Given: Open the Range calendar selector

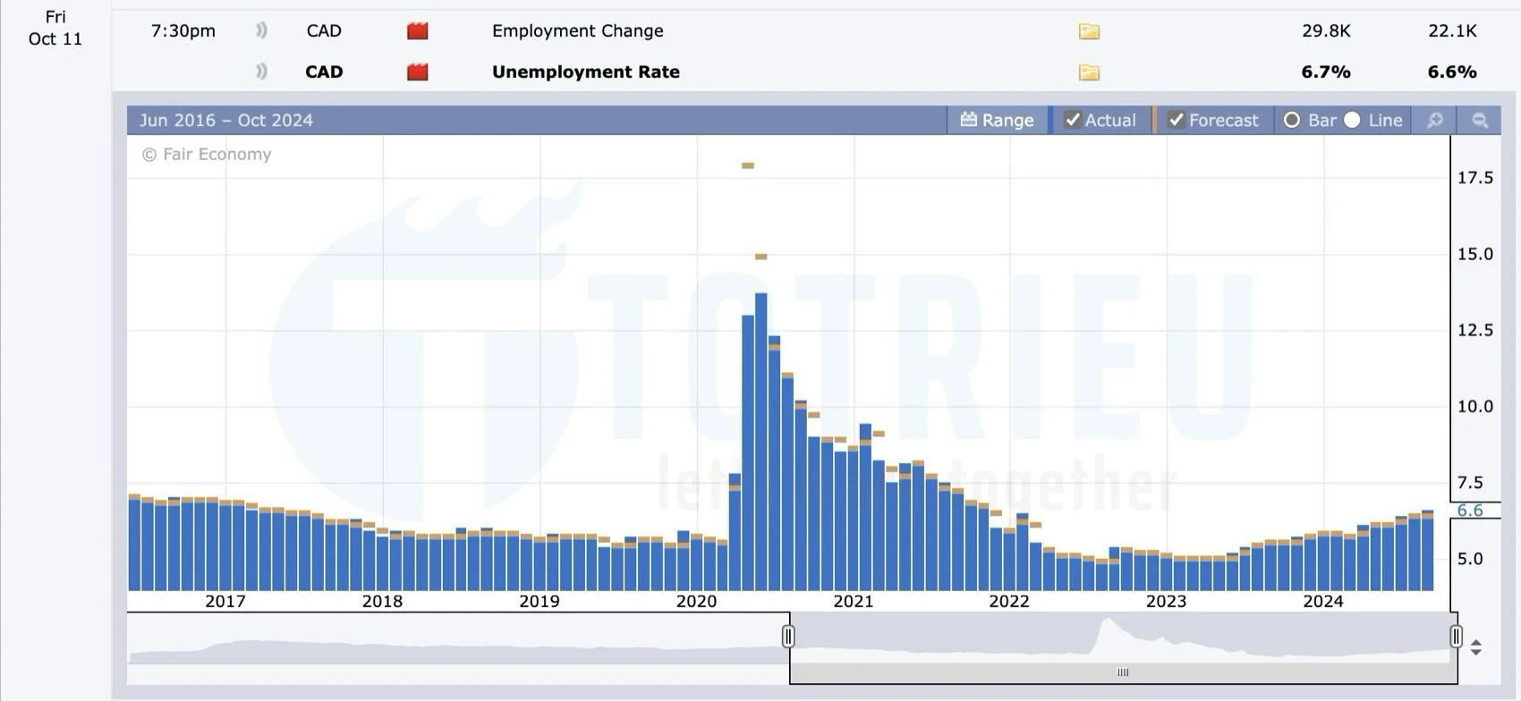Looking at the screenshot, I should (997, 120).
